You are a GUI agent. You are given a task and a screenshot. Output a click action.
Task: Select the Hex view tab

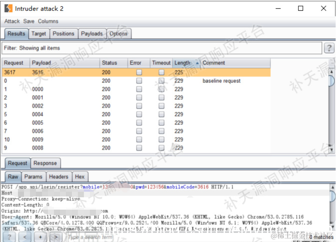(80, 177)
